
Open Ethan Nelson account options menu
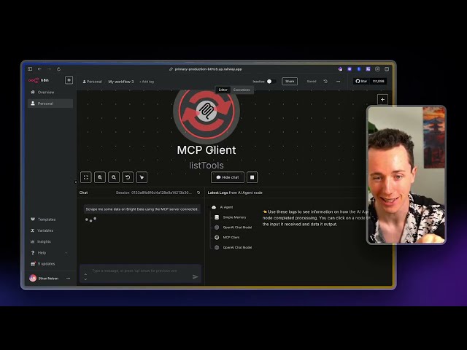click(68, 279)
